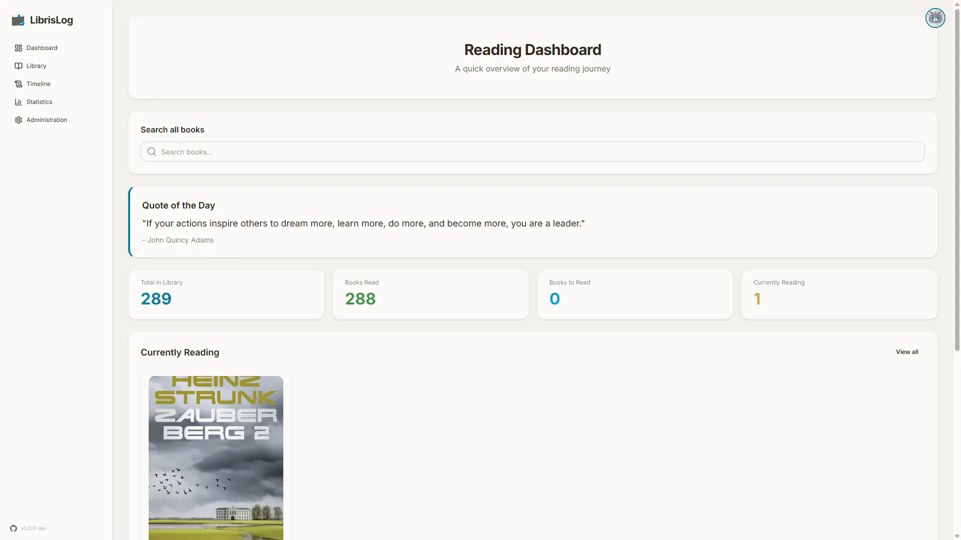Click the Currently Reading stat card label
This screenshot has width=961, height=540.
point(779,282)
